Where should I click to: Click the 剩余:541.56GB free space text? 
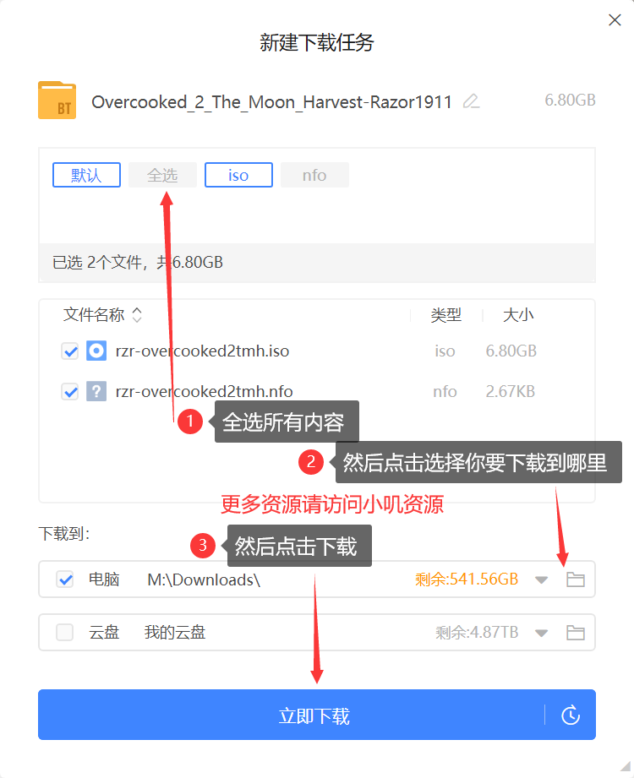[x=467, y=579]
